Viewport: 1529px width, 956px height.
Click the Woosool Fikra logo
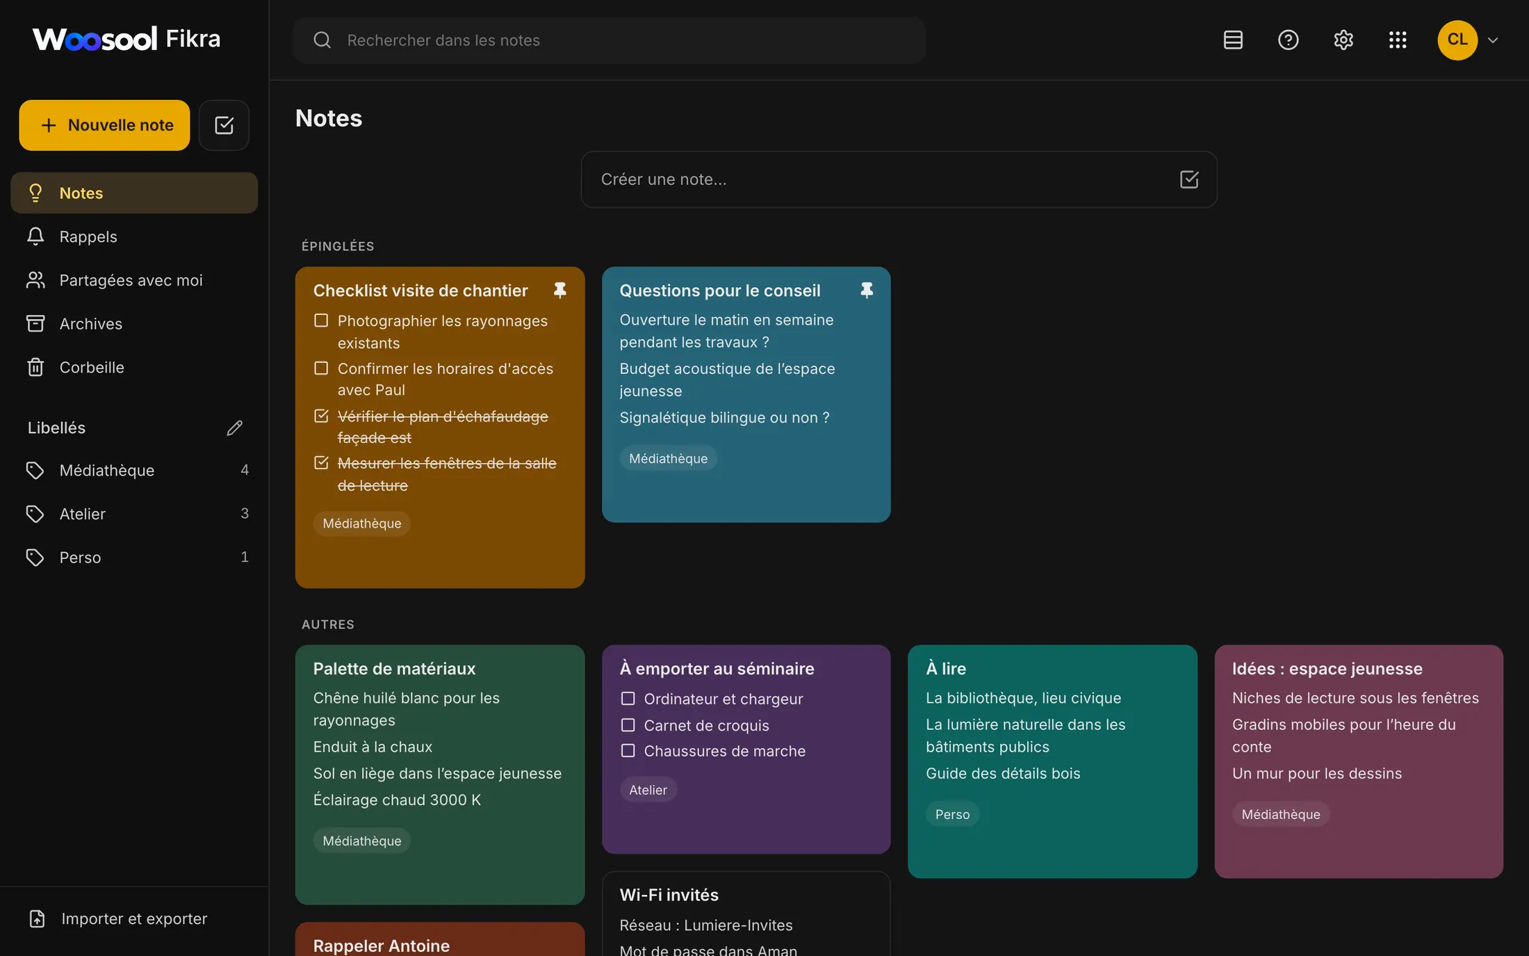(126, 39)
